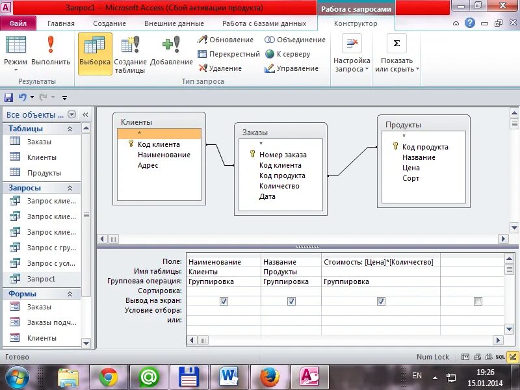This screenshot has height=390, width=520.
Task: Collapse the Формы group
Action: click(x=70, y=294)
